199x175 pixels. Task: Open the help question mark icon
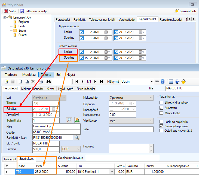(177, 82)
